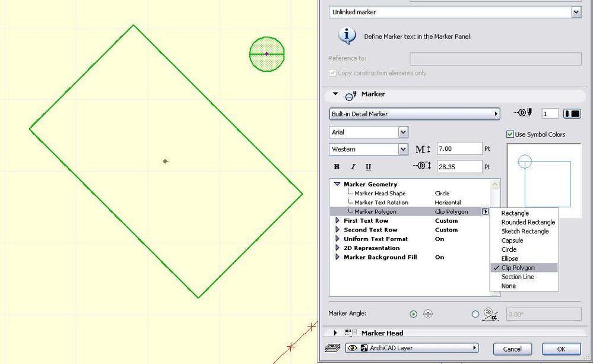Image resolution: width=593 pixels, height=364 pixels.
Task: Click the custom angle alpha icon
Action: (490, 314)
